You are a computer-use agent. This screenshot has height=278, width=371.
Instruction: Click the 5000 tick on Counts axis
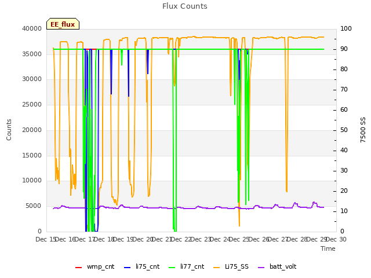click(34, 206)
